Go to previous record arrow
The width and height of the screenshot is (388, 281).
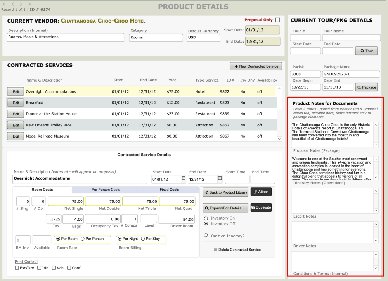13,4
